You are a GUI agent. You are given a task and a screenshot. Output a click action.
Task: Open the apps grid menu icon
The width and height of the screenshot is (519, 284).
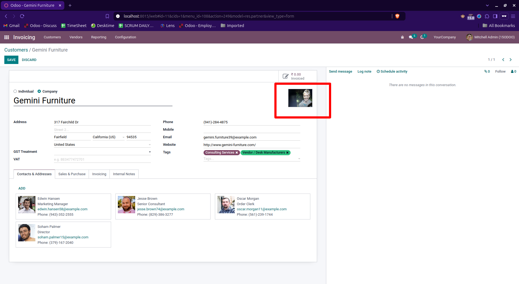point(7,37)
